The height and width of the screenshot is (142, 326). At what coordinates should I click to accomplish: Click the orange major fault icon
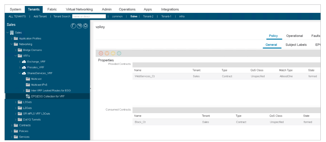click(x=107, y=53)
